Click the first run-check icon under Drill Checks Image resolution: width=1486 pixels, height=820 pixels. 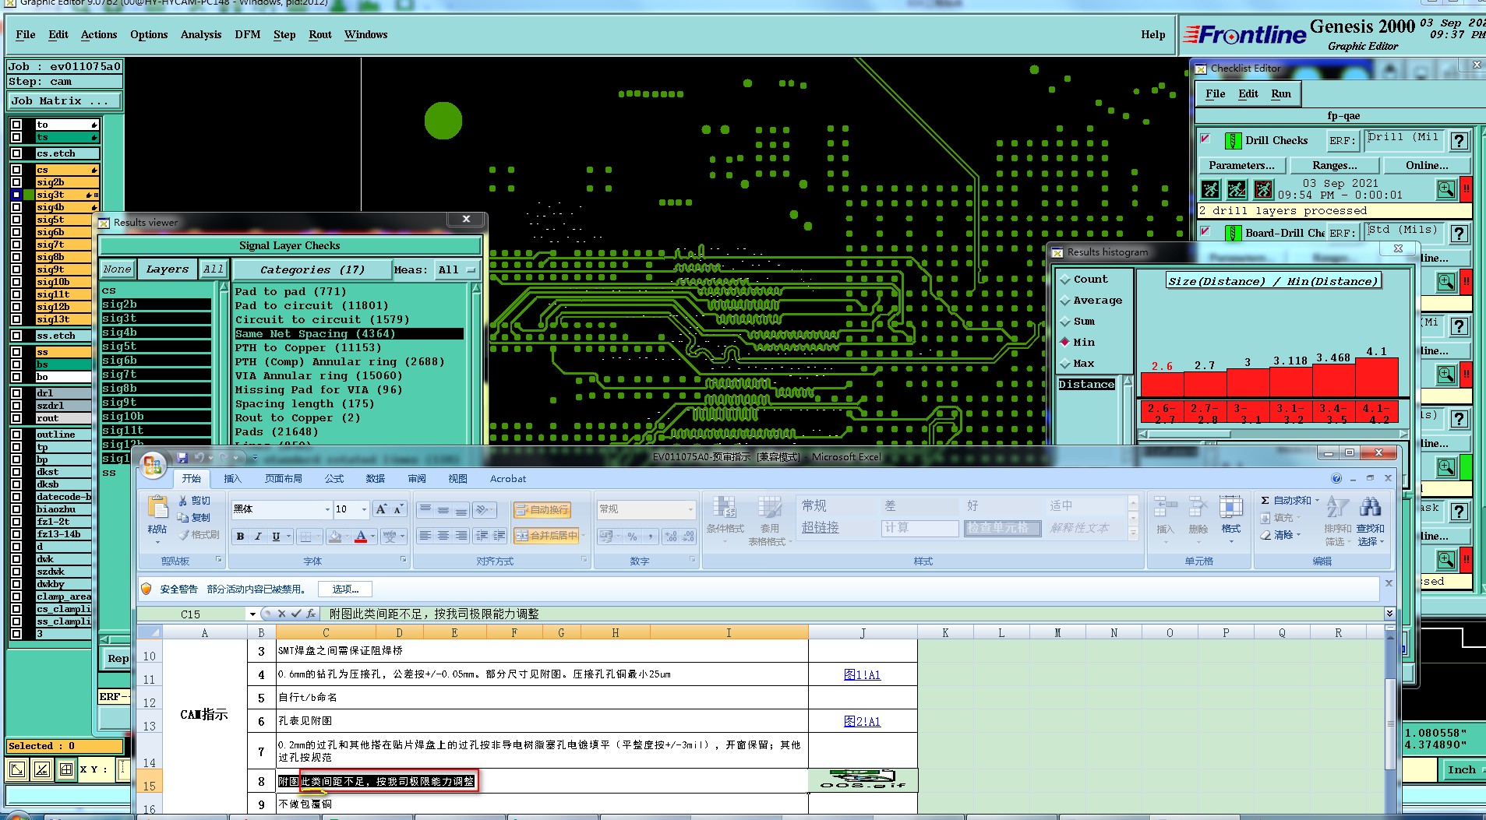click(x=1210, y=189)
